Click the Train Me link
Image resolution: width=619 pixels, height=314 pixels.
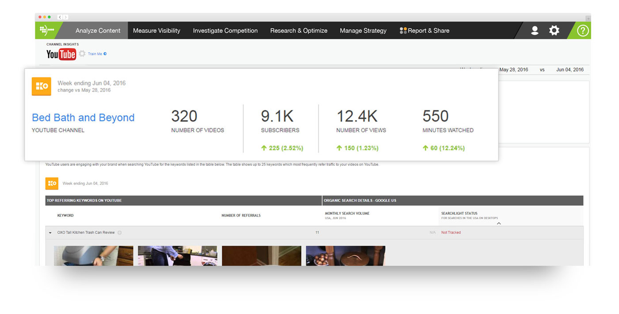(97, 54)
